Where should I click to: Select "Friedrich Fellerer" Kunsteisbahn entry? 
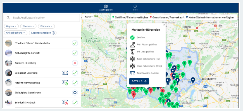(x=42, y=43)
